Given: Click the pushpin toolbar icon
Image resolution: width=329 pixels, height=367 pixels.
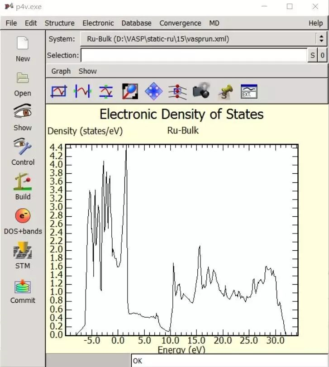Looking at the screenshot, I should tap(225, 91).
